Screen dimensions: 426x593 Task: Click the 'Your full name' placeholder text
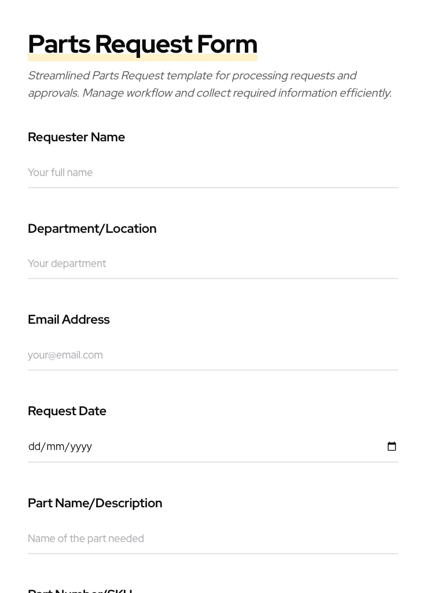(x=60, y=173)
